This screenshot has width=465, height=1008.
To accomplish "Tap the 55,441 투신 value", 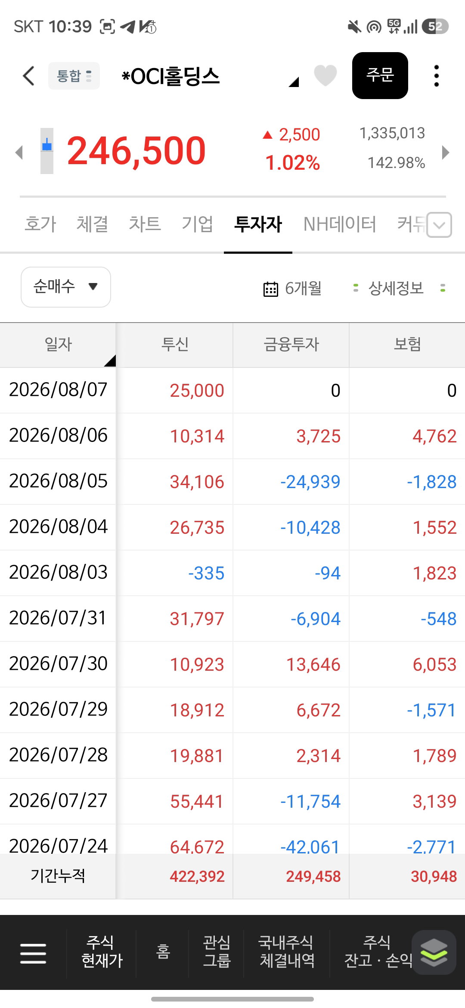I will point(197,802).
